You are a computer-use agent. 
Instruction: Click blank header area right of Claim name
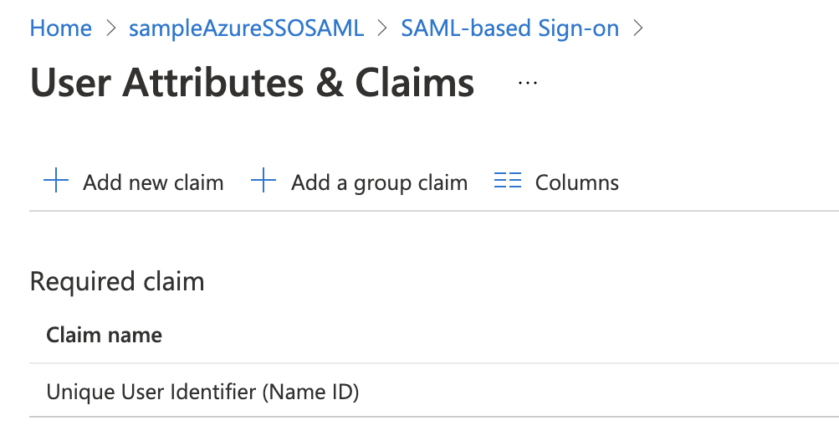502,336
